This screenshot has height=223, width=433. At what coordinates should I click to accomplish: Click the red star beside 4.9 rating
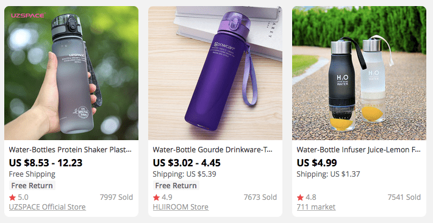point(156,197)
